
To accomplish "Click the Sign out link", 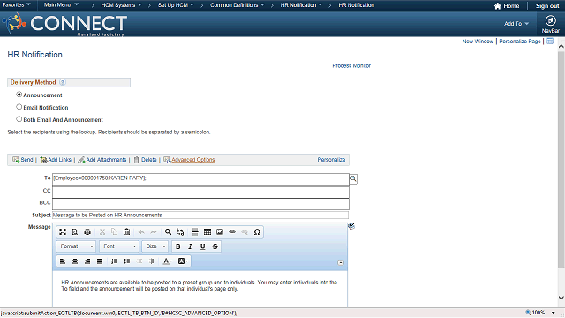I will click(547, 6).
